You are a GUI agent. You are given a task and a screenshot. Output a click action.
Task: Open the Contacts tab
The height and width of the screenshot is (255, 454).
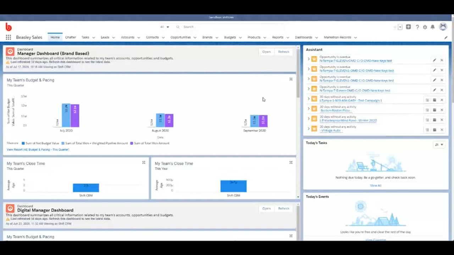[x=152, y=37]
